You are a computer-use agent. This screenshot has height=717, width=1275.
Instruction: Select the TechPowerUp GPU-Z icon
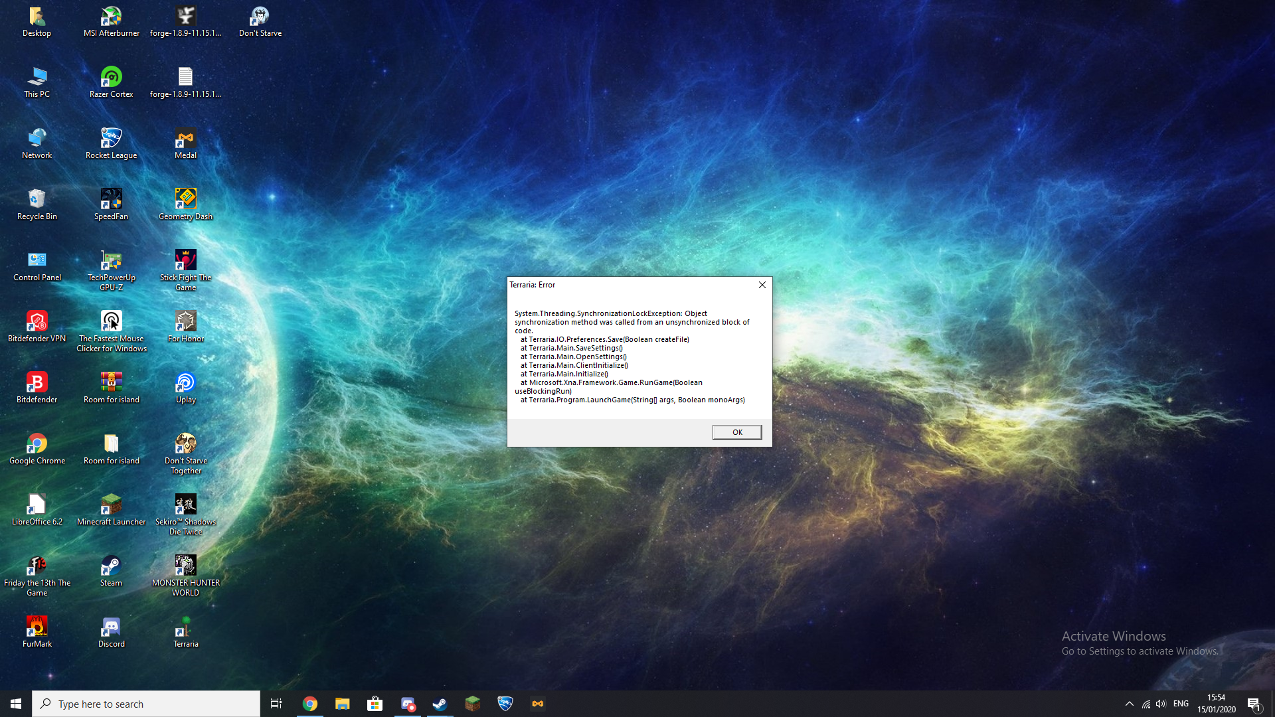112,271
